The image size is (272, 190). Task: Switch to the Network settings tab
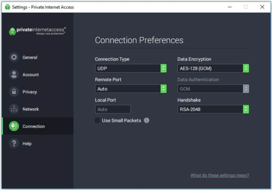coord(38,109)
